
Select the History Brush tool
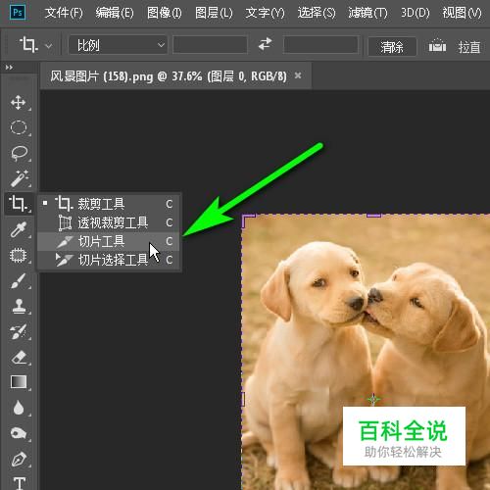(19, 332)
